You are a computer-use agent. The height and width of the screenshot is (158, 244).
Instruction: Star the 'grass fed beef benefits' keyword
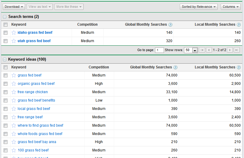coord(14,100)
